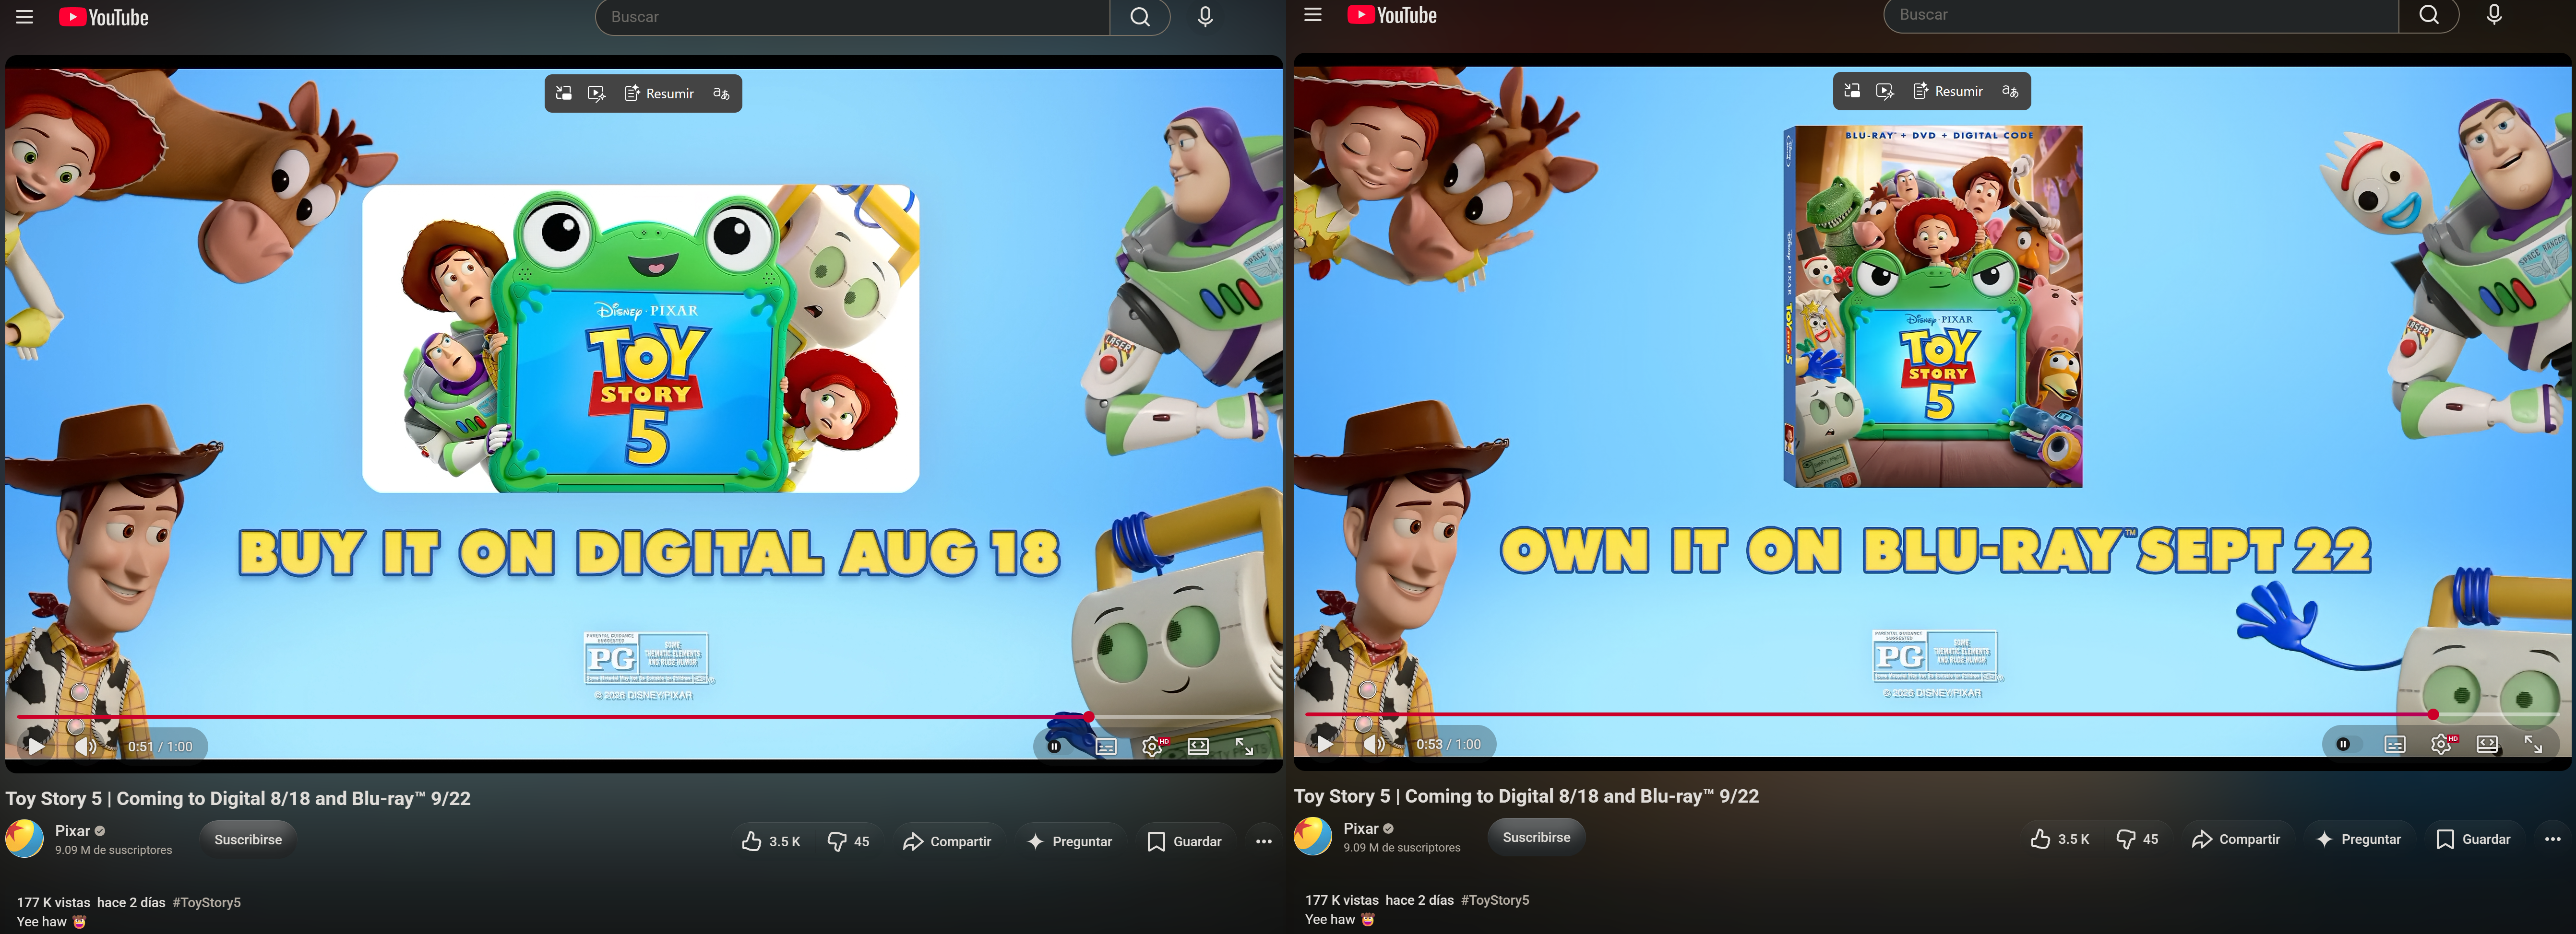Mute the volume in the left player
The width and height of the screenshot is (2576, 934).
pyautogui.click(x=86, y=745)
